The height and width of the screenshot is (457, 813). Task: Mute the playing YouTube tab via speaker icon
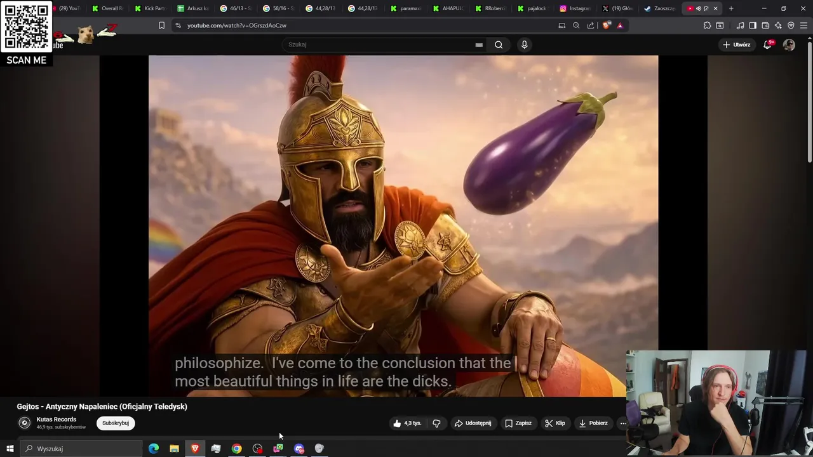(698, 8)
